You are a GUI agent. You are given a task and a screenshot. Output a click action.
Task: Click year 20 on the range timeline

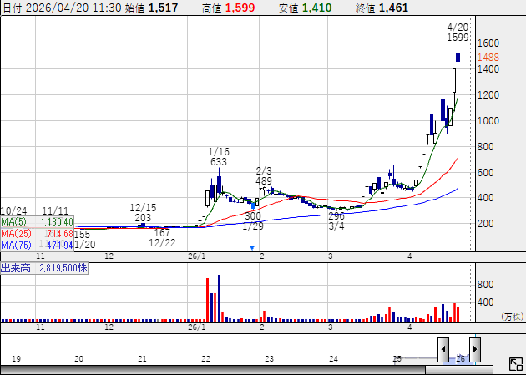pos(78,359)
